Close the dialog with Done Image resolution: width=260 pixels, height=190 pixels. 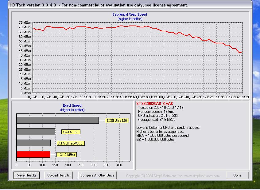237,175
